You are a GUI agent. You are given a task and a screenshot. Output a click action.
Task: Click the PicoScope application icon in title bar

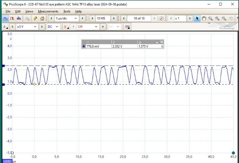coord(6,4)
